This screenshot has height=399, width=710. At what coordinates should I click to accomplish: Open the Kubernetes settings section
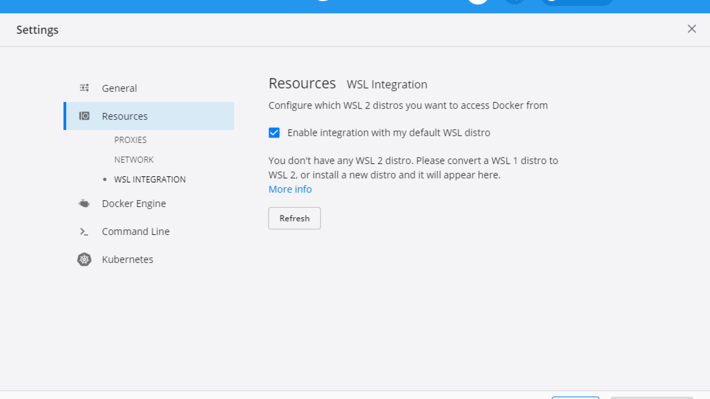click(x=128, y=259)
